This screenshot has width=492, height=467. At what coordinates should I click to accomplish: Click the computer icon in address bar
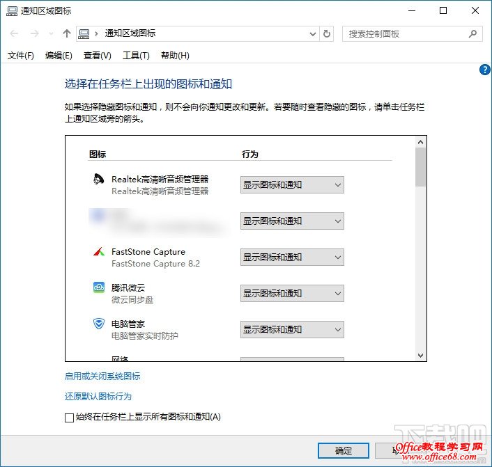point(84,33)
